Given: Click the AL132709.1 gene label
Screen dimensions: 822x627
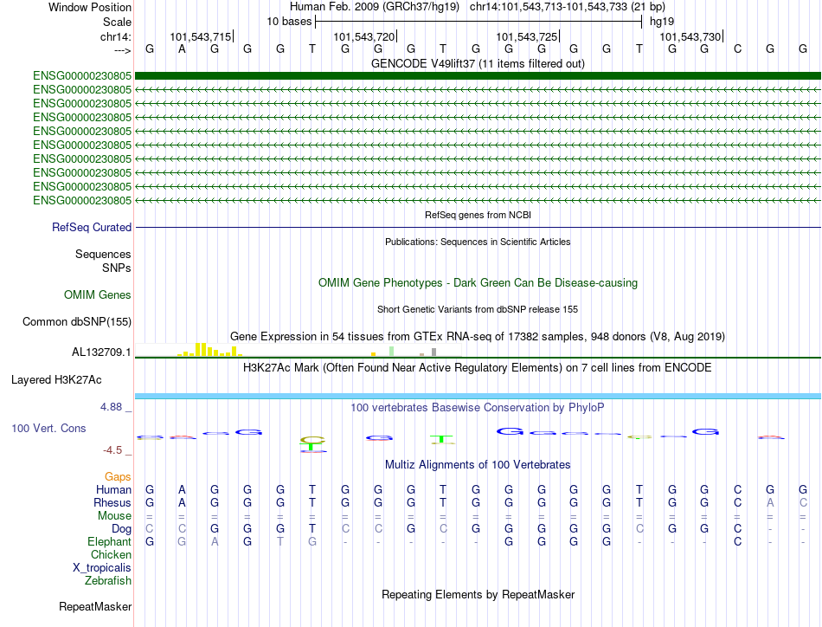Looking at the screenshot, I should [x=102, y=352].
